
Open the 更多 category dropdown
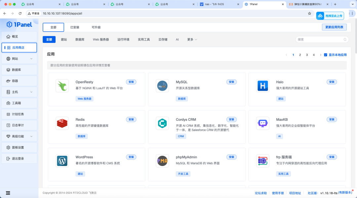[x=192, y=40]
